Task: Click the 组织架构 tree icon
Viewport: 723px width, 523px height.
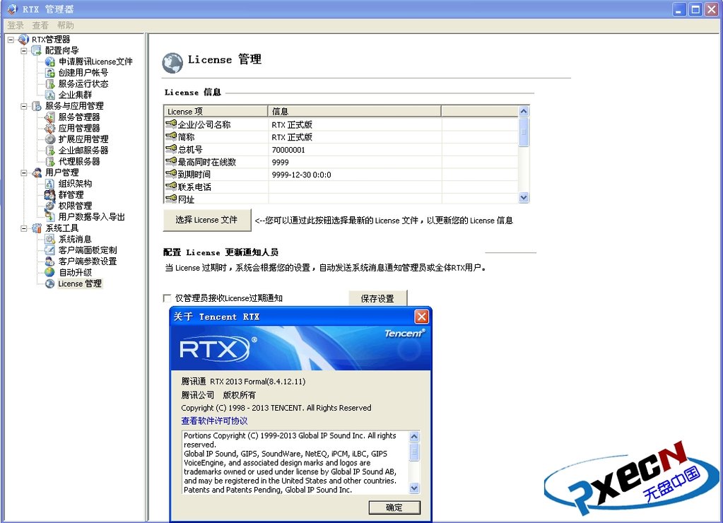Action: coord(50,184)
